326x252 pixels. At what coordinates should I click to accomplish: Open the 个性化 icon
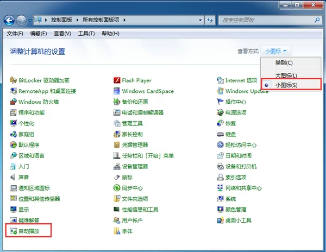click(13, 123)
